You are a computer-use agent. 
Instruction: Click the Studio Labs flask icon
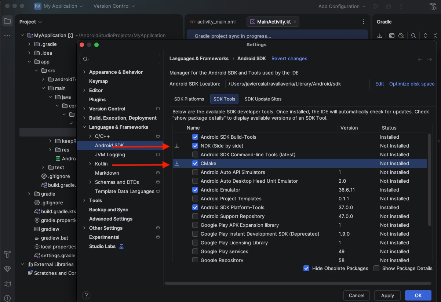coord(121,246)
